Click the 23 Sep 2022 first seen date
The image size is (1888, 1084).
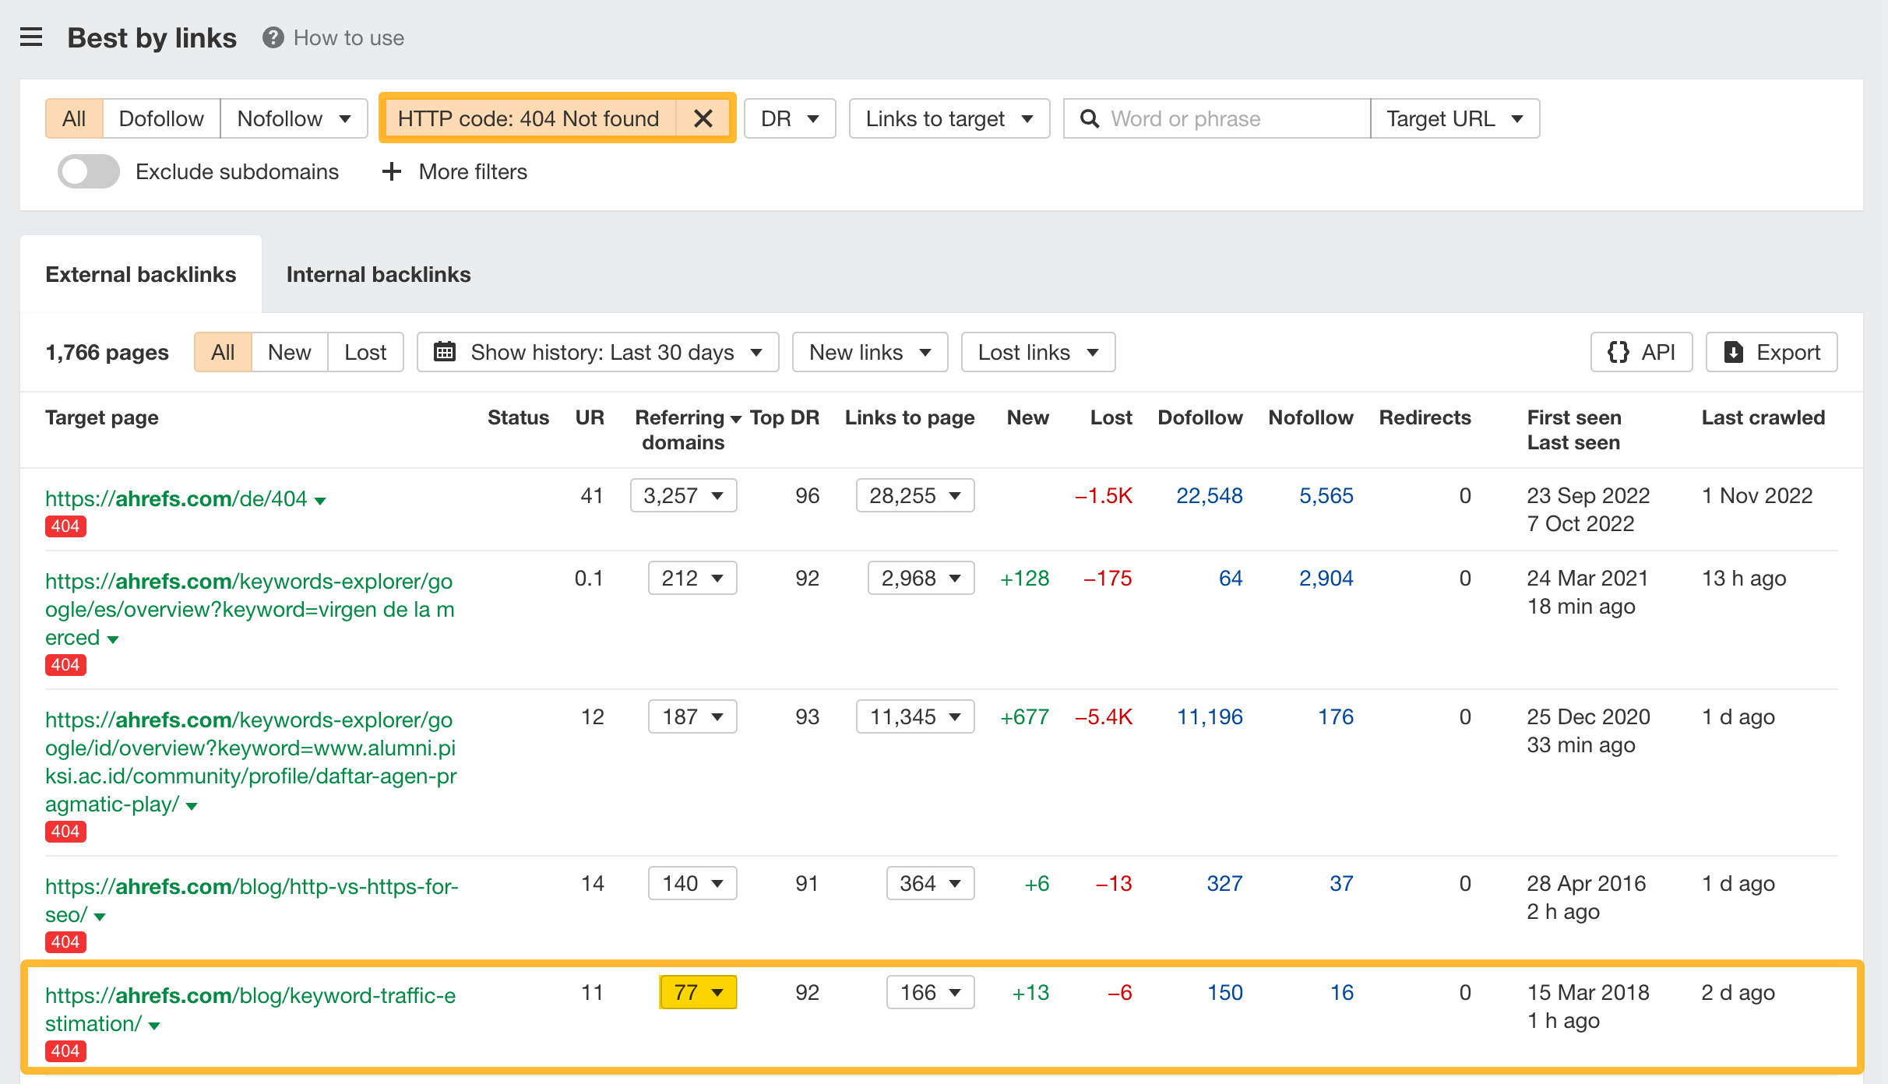coord(1588,495)
